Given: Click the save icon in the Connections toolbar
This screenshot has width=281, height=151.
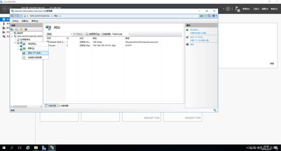Looking at the screenshot, I should tap(17, 29).
